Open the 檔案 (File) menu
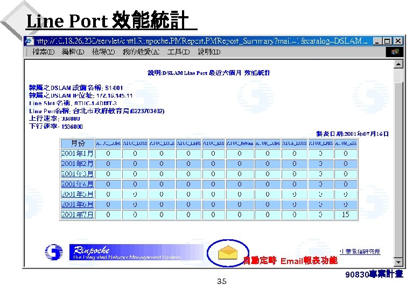Image resolution: width=420 pixels, height=291 pixels. coord(43,52)
